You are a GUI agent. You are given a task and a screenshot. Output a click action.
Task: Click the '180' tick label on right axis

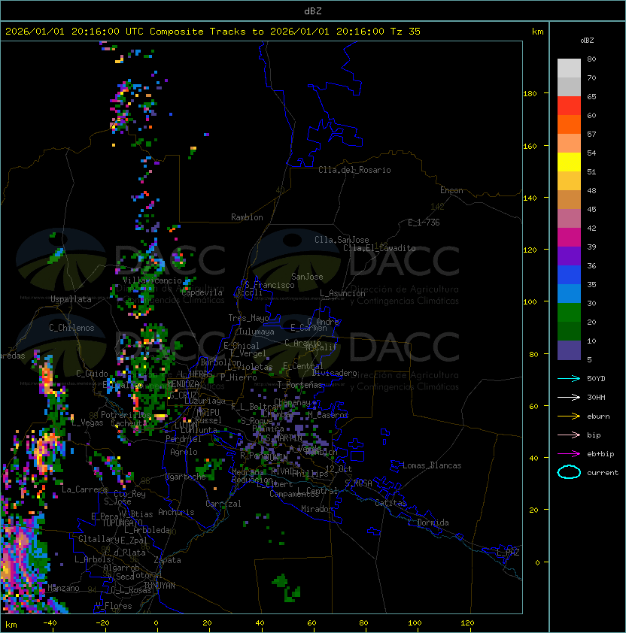pyautogui.click(x=530, y=94)
